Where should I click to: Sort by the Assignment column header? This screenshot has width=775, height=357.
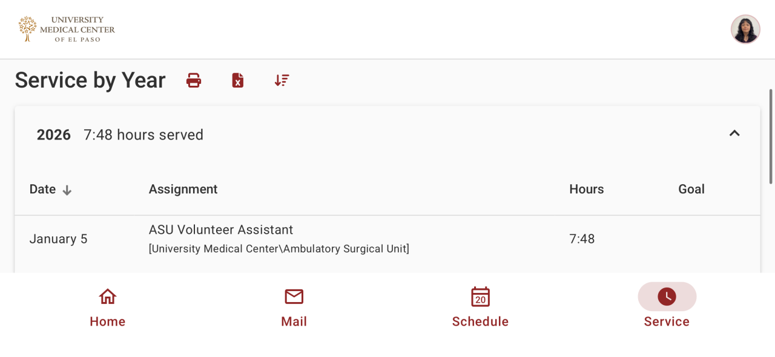click(183, 189)
